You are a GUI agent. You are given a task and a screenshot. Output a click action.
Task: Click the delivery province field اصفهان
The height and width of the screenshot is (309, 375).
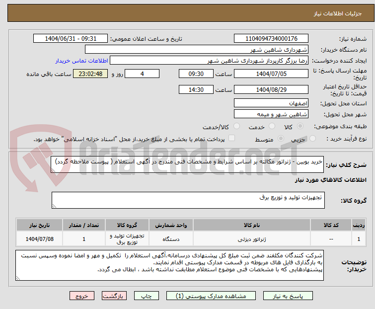[271, 103]
